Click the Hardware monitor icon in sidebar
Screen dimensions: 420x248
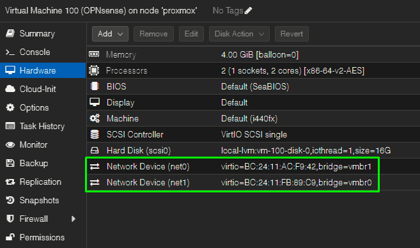[x=10, y=70]
